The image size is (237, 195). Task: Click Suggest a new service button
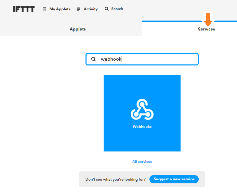(174, 179)
